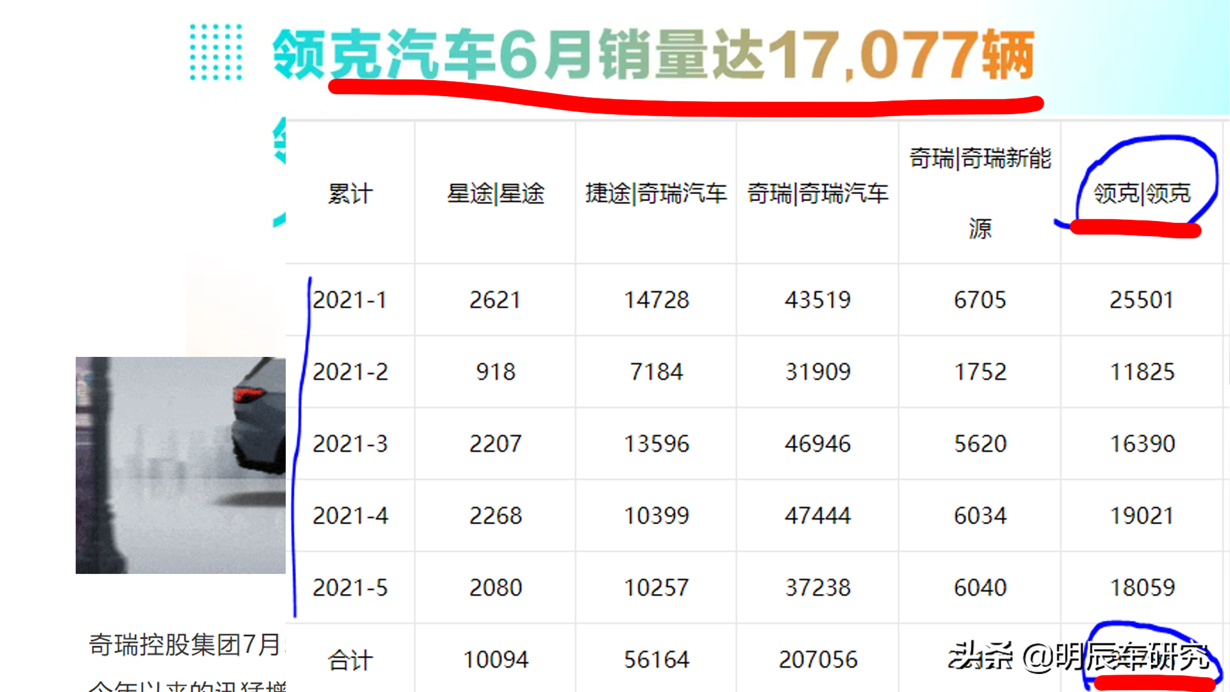The image size is (1230, 692).
Task: Select cell value 13596
Action: (x=656, y=443)
